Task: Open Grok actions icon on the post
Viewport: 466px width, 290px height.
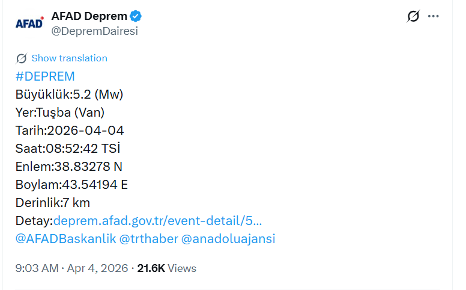Action: pos(413,16)
